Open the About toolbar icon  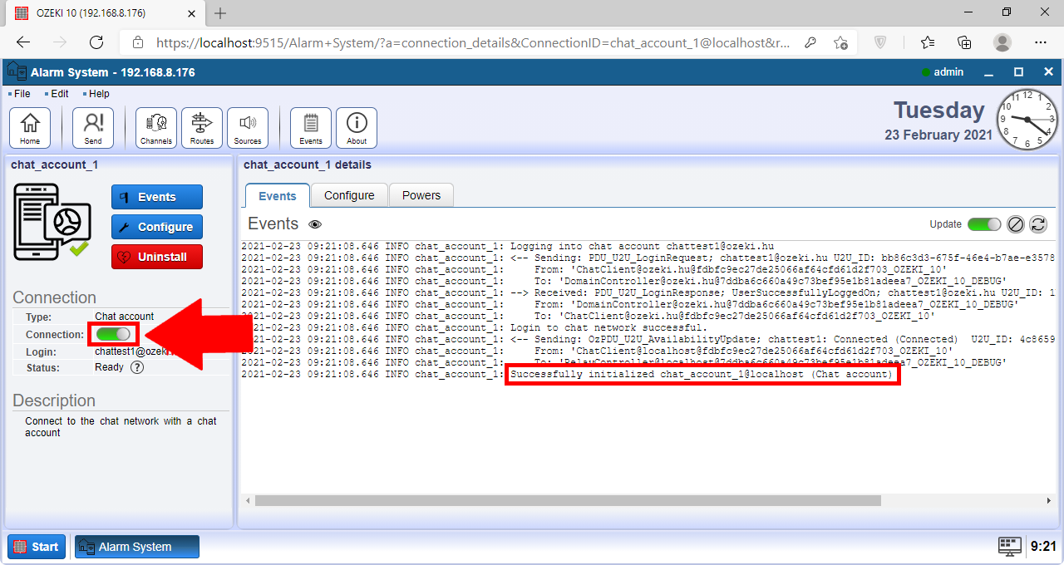coord(357,128)
